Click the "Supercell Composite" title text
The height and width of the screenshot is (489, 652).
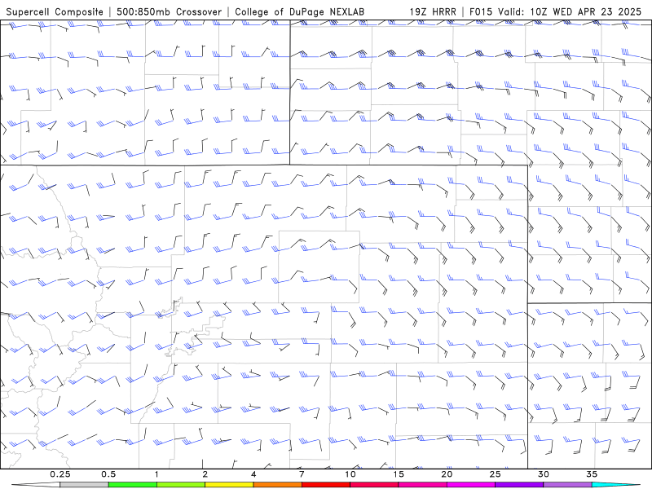(x=55, y=11)
